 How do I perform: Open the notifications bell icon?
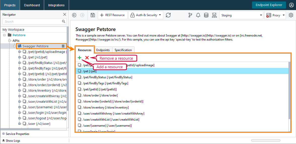198,15
